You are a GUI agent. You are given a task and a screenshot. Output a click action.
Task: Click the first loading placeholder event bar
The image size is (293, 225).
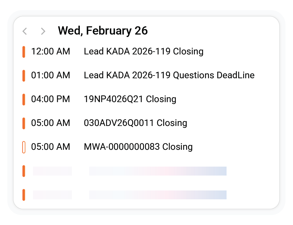(x=158, y=171)
